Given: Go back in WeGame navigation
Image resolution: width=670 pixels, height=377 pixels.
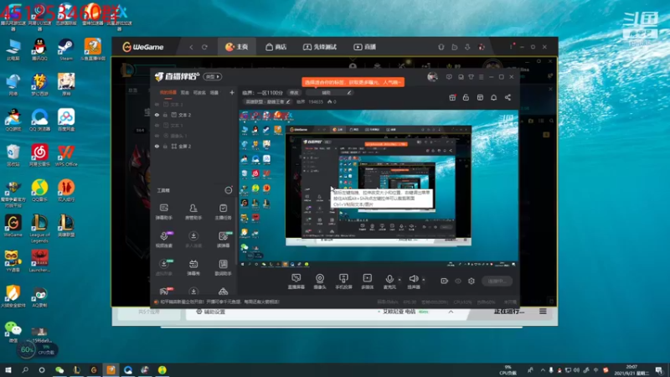Looking at the screenshot, I should pos(191,47).
